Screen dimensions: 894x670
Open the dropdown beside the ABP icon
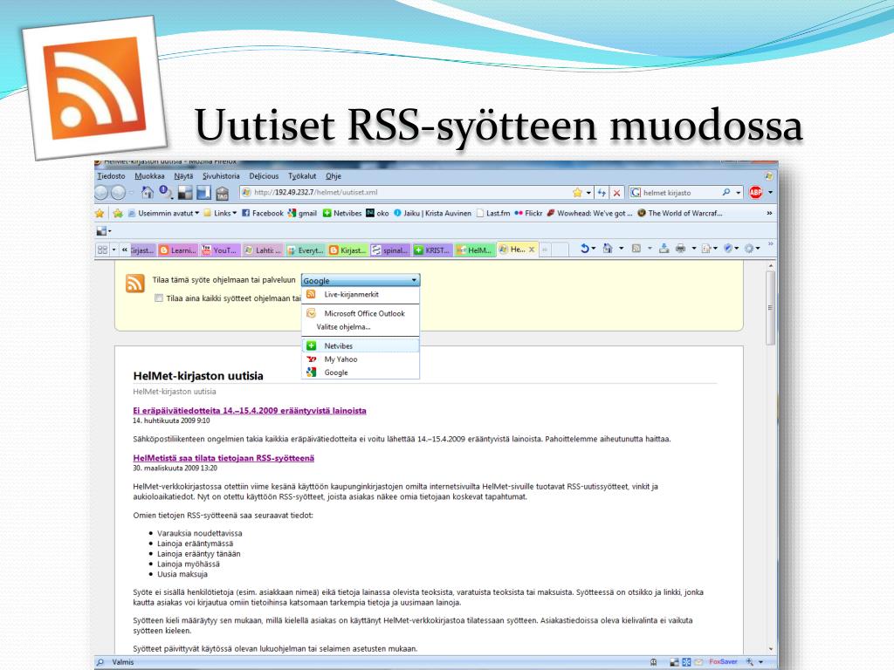pyautogui.click(x=770, y=193)
